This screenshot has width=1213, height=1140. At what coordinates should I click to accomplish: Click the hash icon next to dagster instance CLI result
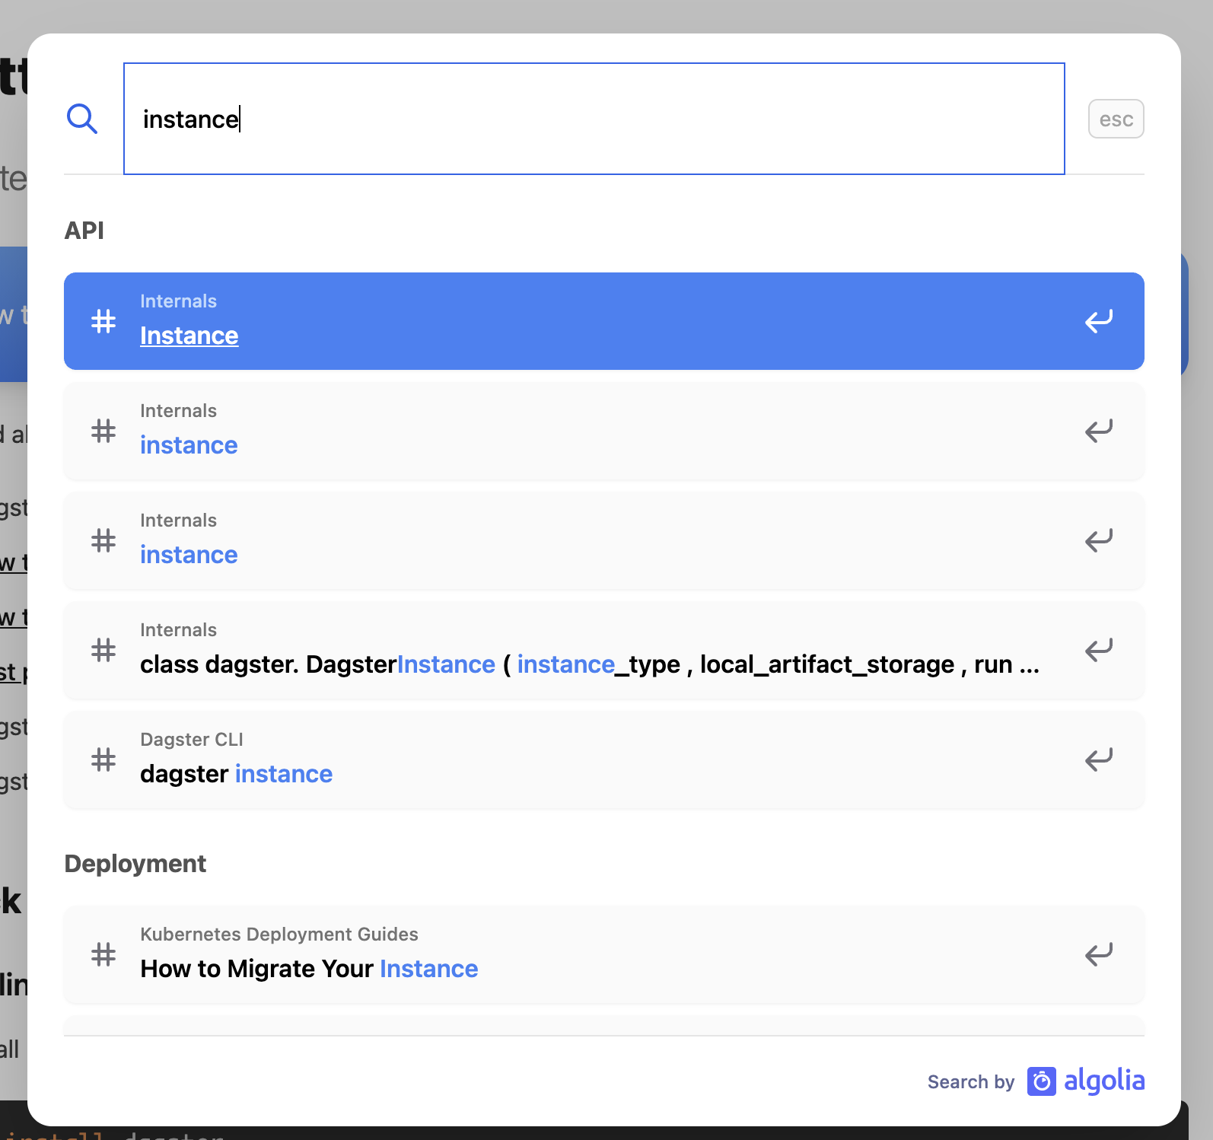tap(103, 759)
